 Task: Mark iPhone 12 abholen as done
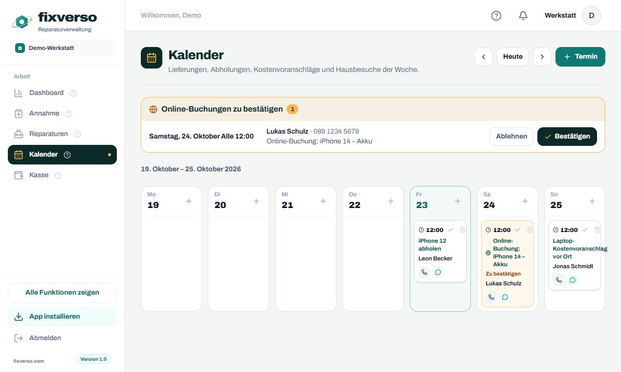pos(450,230)
